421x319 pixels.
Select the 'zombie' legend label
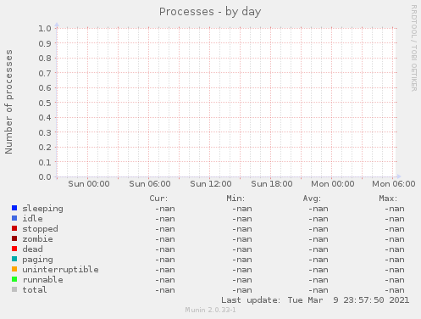tap(37, 239)
